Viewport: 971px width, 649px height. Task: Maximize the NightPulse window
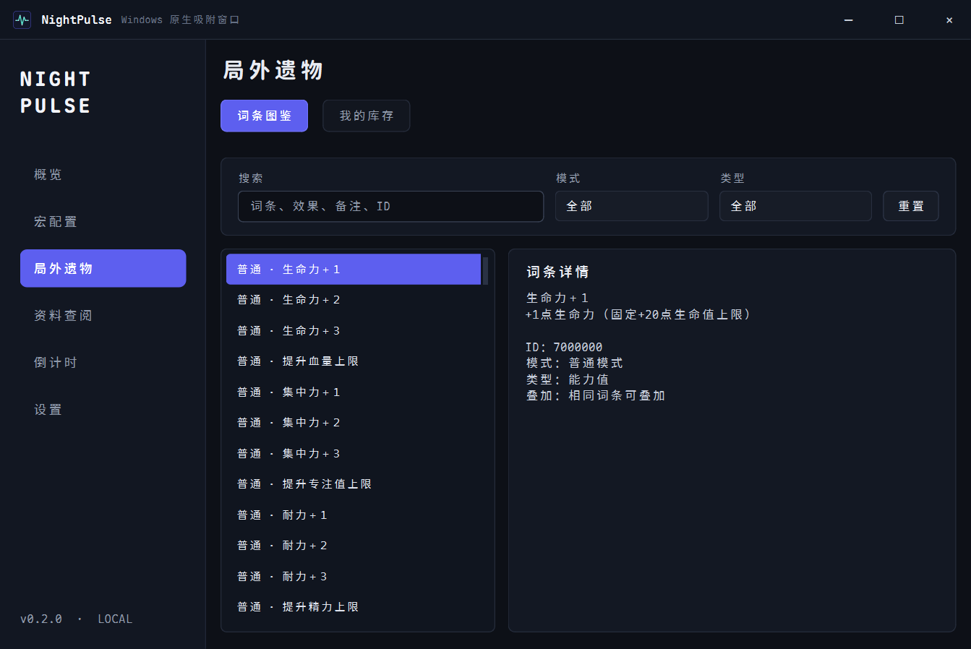899,20
